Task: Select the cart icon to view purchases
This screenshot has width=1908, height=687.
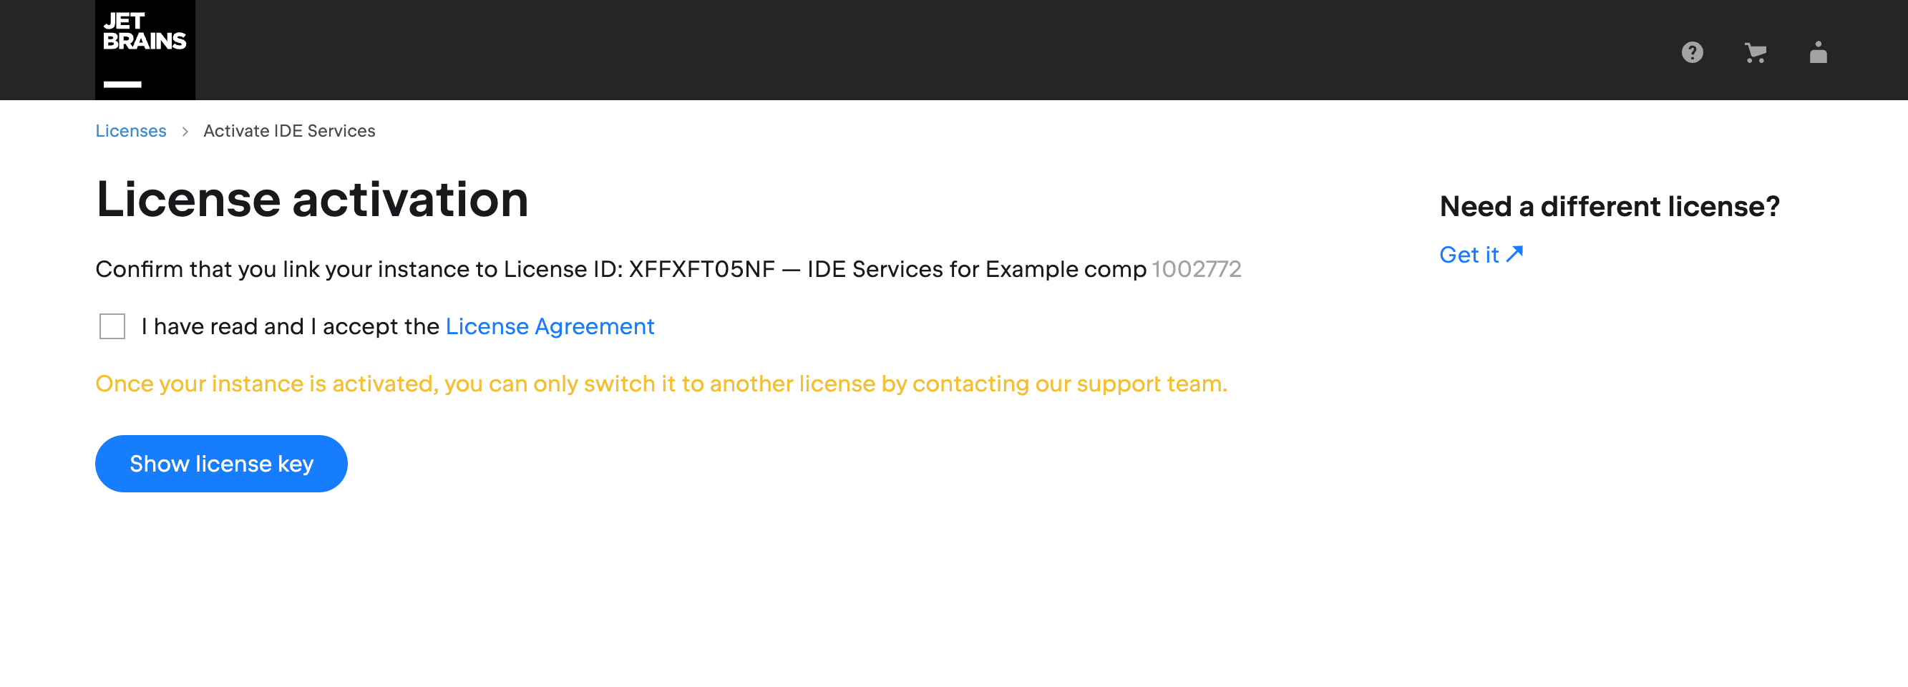Action: pos(1756,52)
